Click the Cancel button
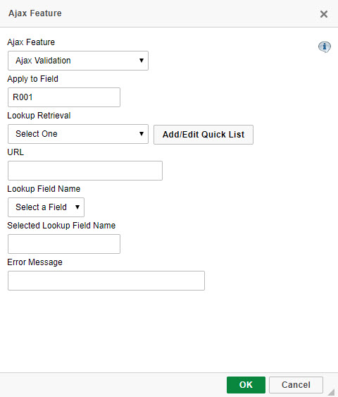Viewport: 338px width, 397px height. point(296,385)
